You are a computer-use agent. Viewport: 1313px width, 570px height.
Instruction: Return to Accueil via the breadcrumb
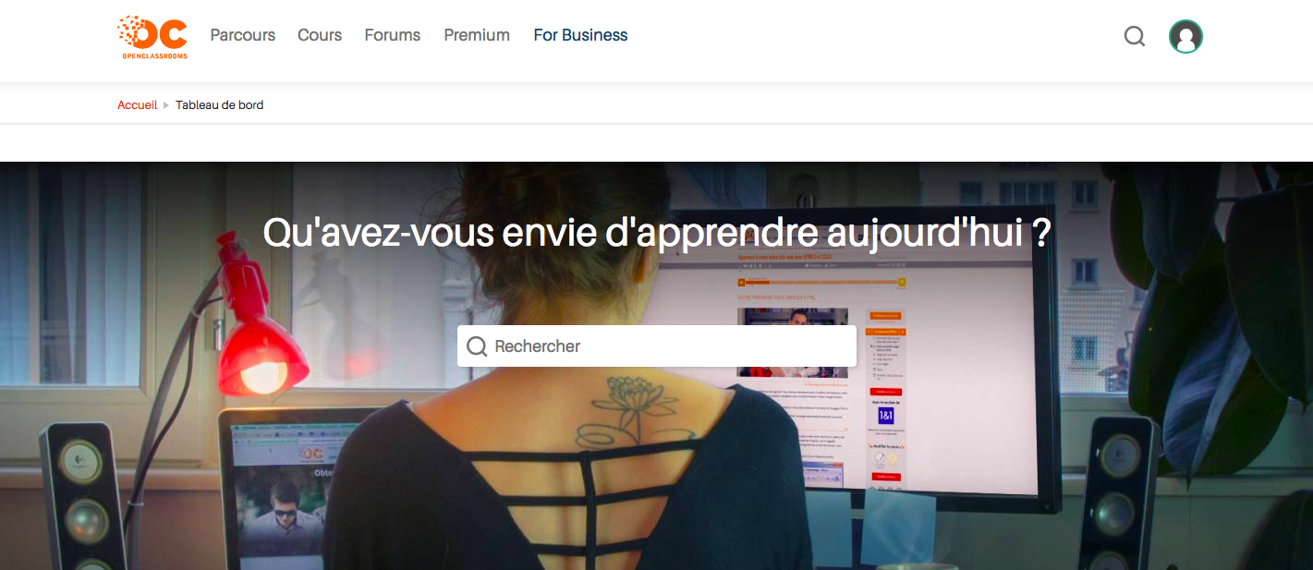click(137, 105)
